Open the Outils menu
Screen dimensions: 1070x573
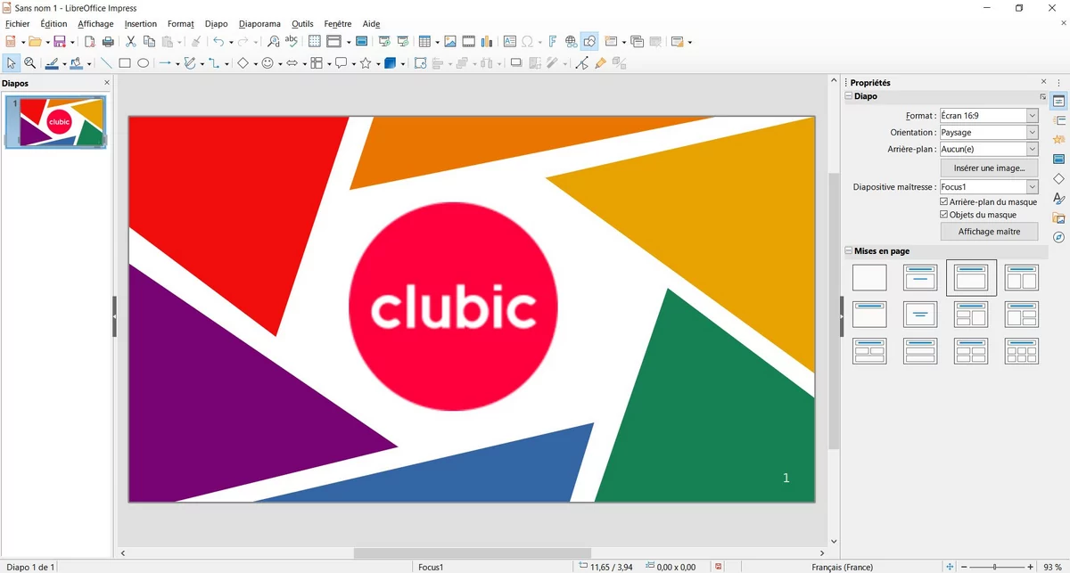302,24
